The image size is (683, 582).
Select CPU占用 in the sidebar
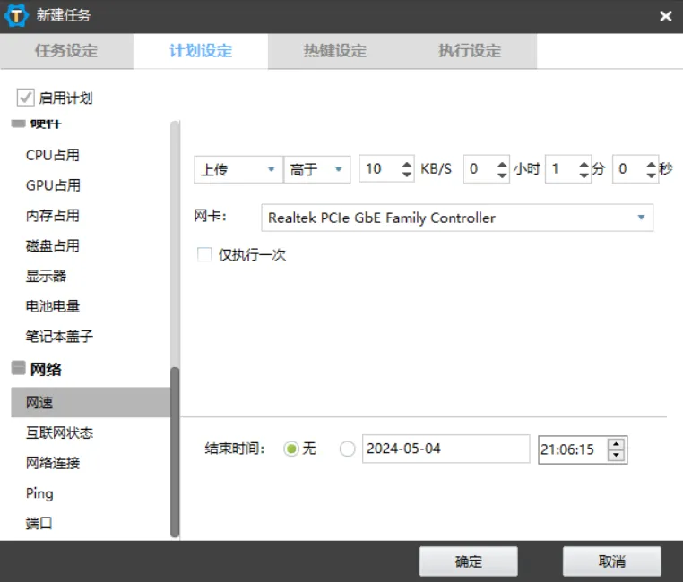click(x=53, y=155)
